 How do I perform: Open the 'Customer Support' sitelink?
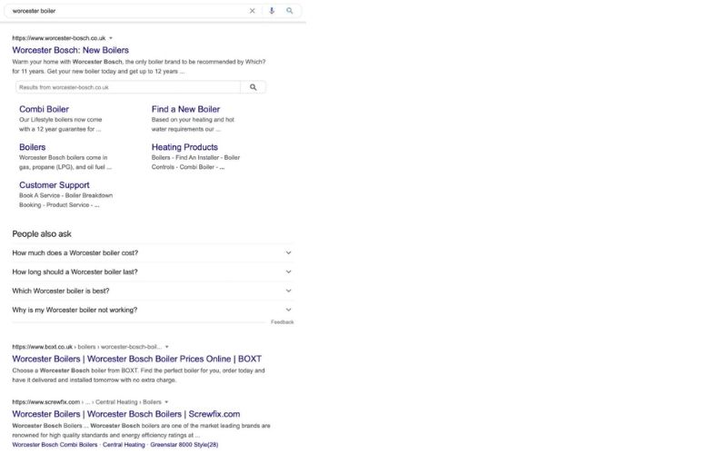(x=55, y=185)
